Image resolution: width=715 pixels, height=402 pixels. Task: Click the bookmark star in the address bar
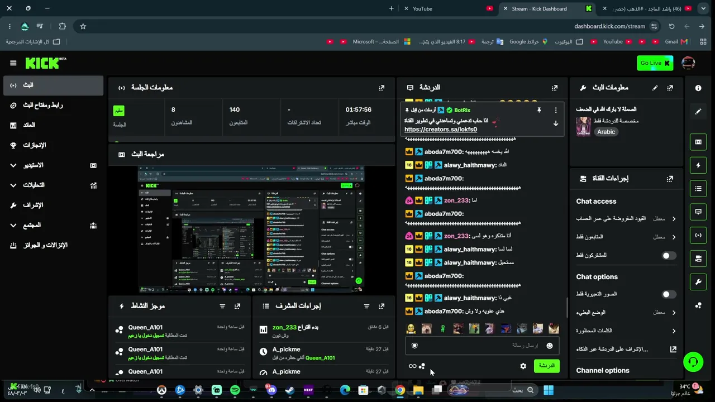(x=83, y=26)
